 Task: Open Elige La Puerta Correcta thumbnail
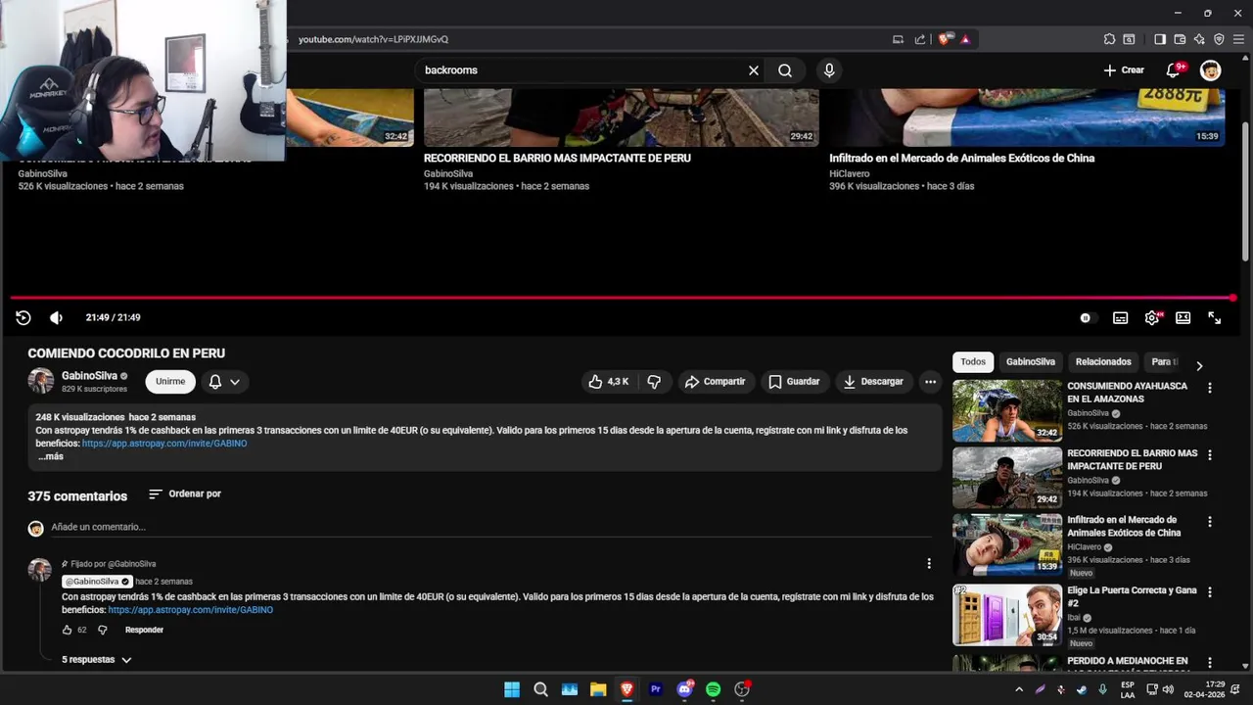[1007, 615]
